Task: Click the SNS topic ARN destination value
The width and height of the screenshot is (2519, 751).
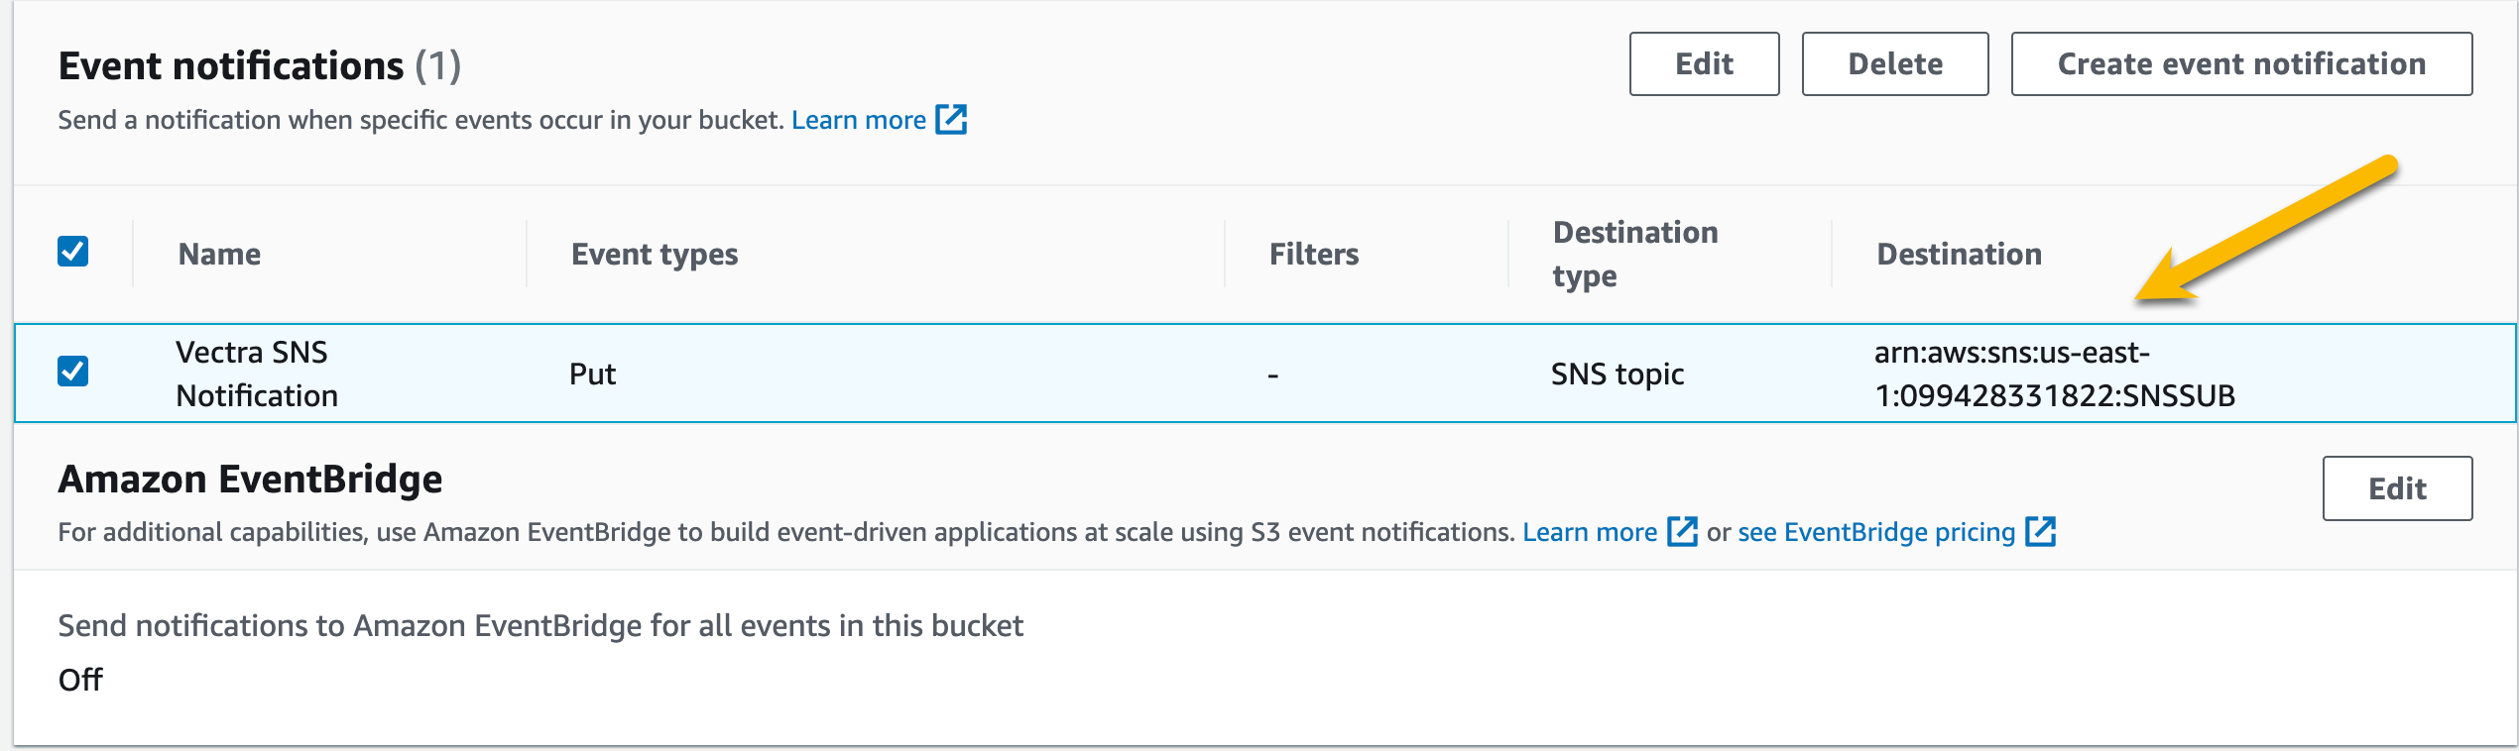Action: pyautogui.click(x=2053, y=374)
